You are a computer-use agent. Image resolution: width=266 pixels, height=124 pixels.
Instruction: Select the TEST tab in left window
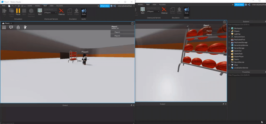45,6
